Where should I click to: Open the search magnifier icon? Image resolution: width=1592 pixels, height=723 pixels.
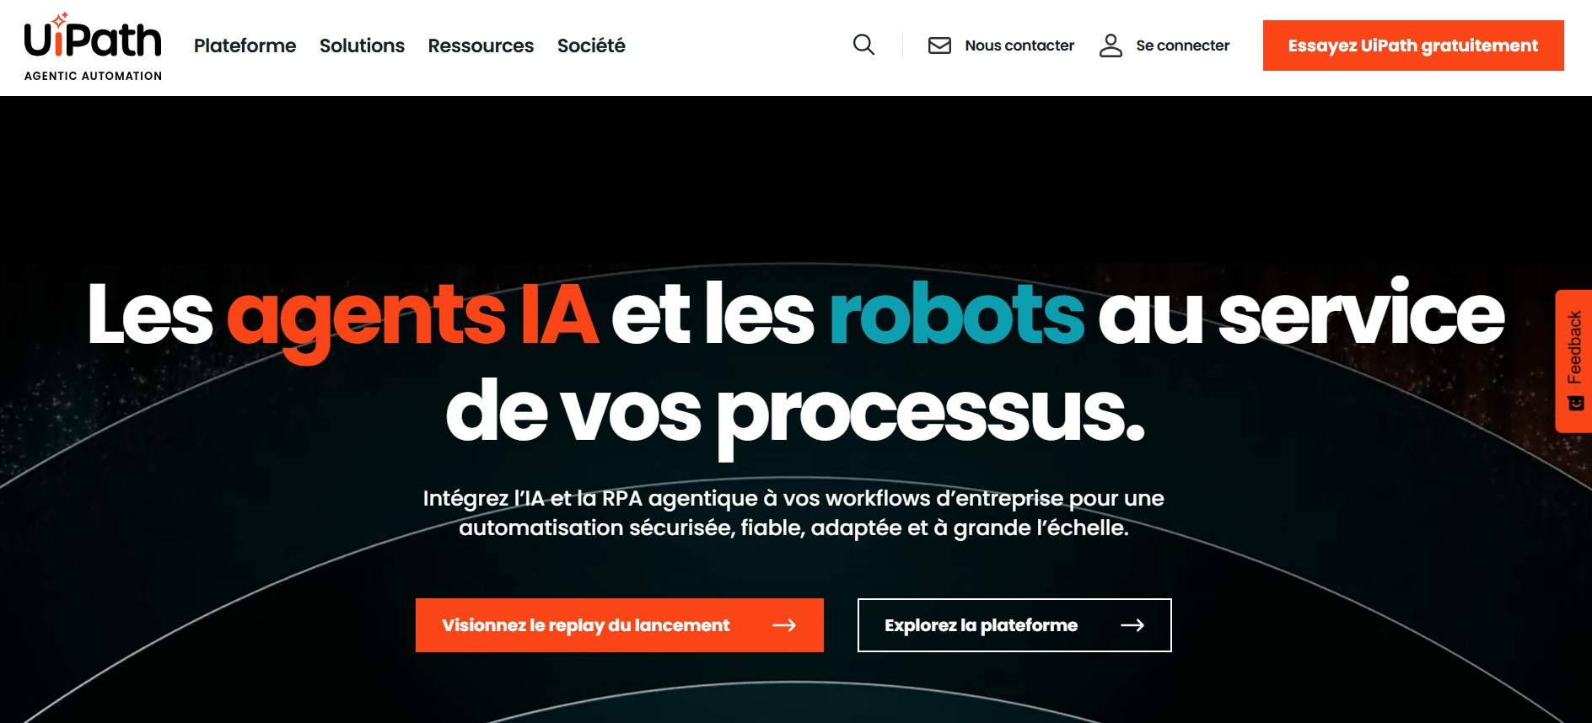tap(863, 45)
